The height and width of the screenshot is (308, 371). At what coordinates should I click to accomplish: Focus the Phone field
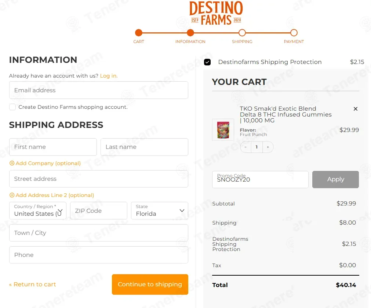tap(99, 255)
